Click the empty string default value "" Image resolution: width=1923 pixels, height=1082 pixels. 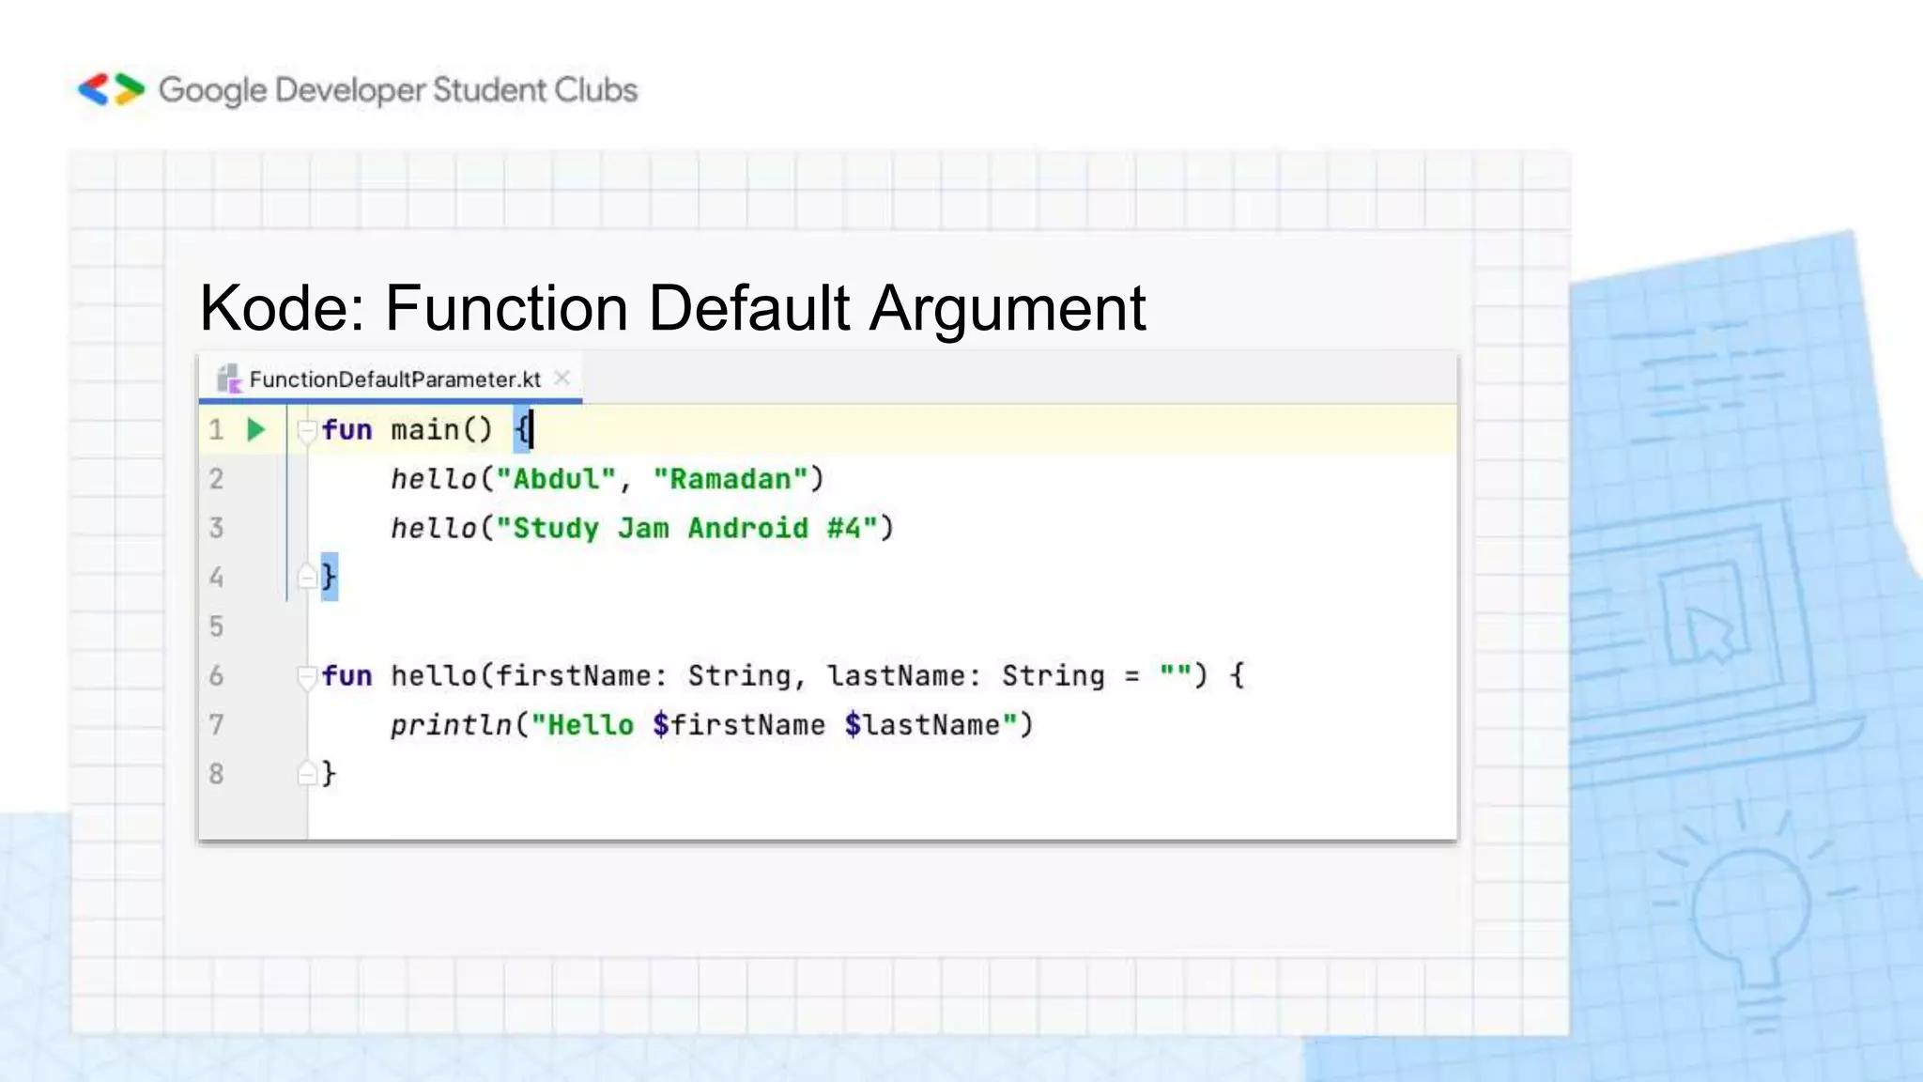coord(1175,674)
